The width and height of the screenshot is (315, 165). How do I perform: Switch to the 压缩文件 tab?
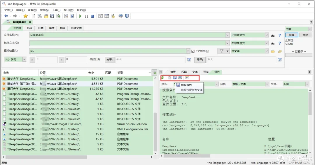tap(76, 28)
